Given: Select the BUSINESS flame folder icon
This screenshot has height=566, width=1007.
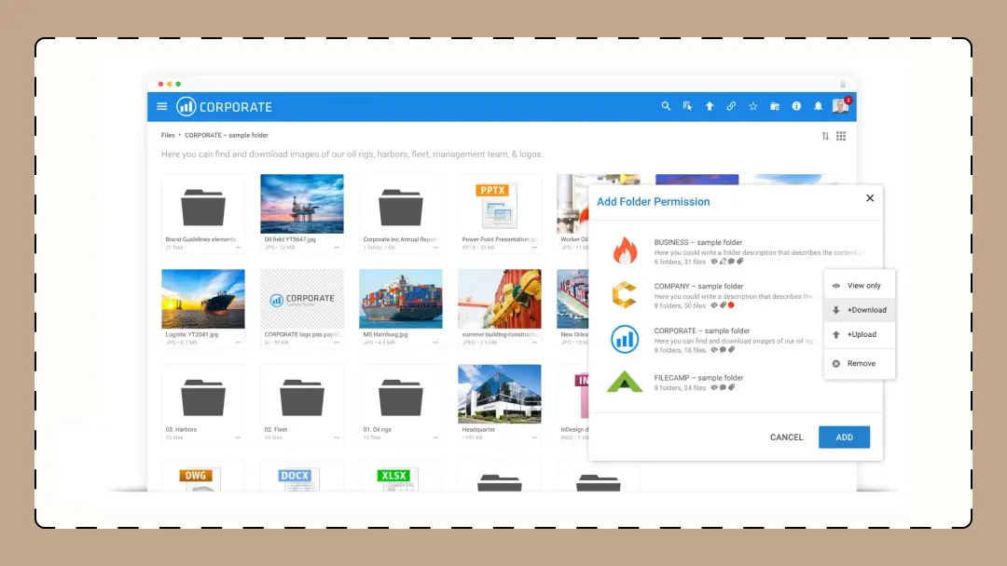Looking at the screenshot, I should tap(625, 250).
